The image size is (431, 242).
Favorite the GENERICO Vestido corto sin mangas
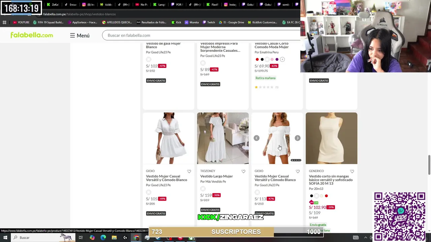(352, 171)
